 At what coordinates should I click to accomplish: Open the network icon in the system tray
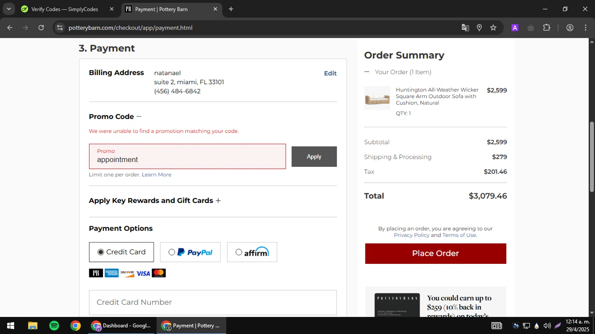[526, 326]
